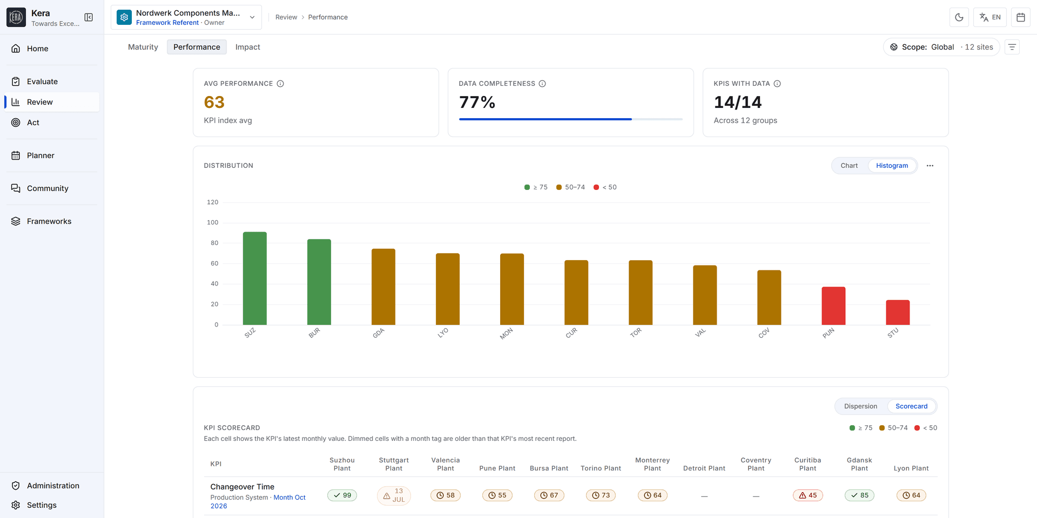The width and height of the screenshot is (1037, 518).
Task: Click the Month Oct 2026 link
Action: [x=258, y=502]
